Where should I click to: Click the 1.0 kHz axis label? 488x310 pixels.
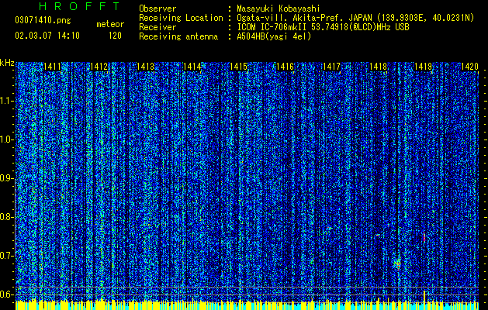tap(6, 139)
